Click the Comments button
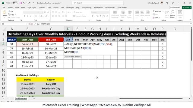193x108 pixels. (x=175, y=7)
